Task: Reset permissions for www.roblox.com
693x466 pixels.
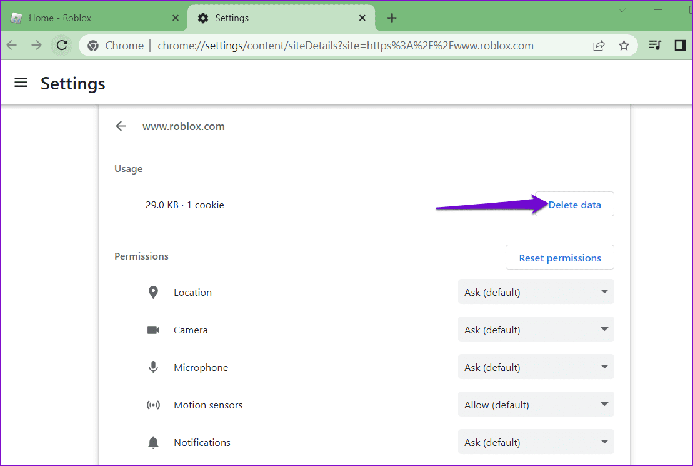Action: point(559,257)
